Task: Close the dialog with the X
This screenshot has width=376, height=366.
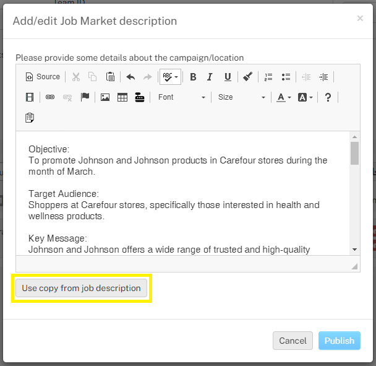Action: (x=360, y=18)
